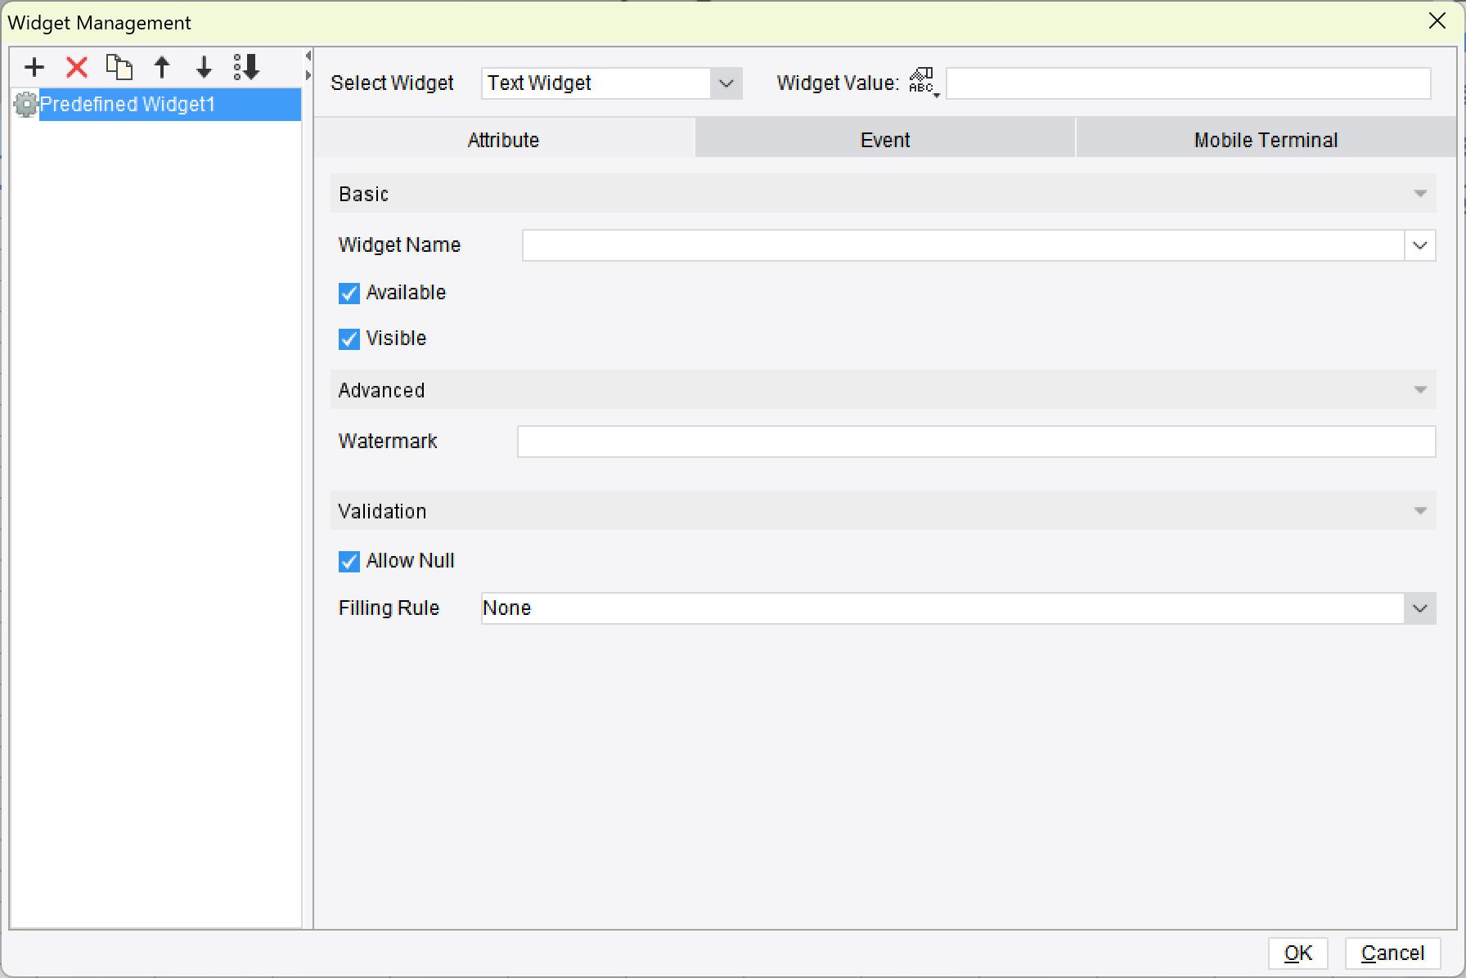Collapse the Basic section
1466x978 pixels.
tap(1420, 194)
